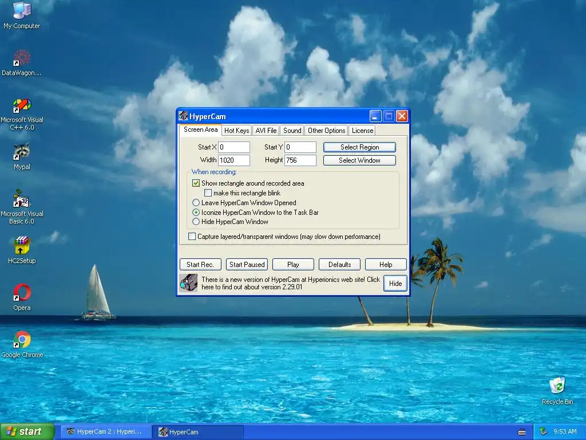Open the Other Options tab
This screenshot has height=440, width=586.
tap(326, 131)
